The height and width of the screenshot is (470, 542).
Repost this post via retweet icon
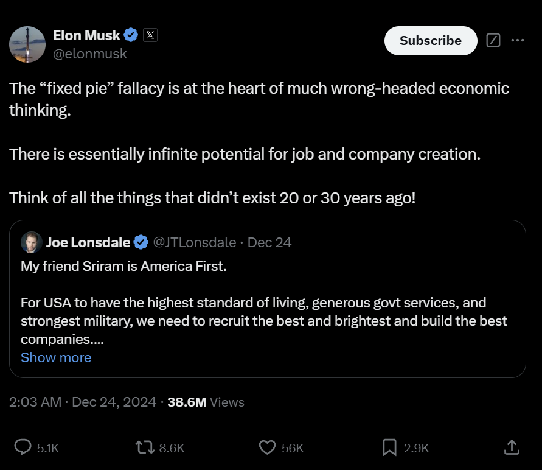(145, 447)
